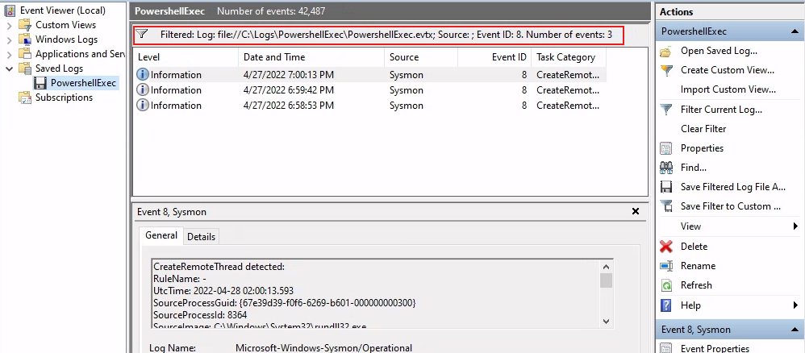This screenshot has width=805, height=353.
Task: Choose Import Custom View action
Action: pos(728,89)
